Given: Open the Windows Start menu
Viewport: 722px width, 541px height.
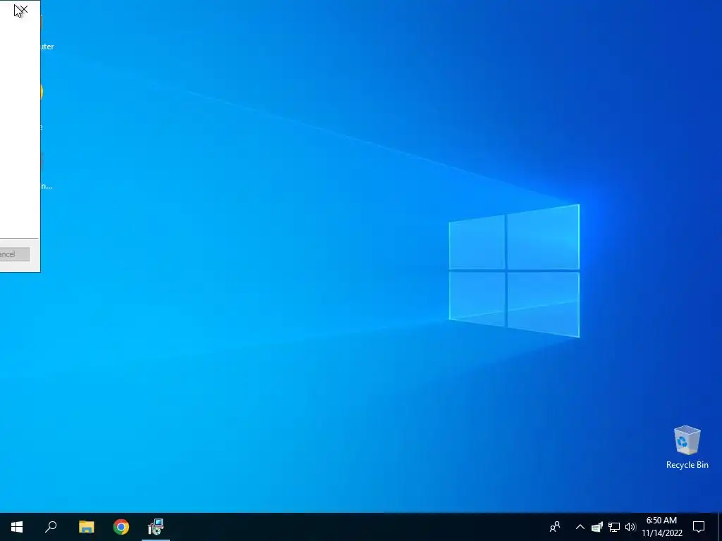Looking at the screenshot, I should [17, 527].
